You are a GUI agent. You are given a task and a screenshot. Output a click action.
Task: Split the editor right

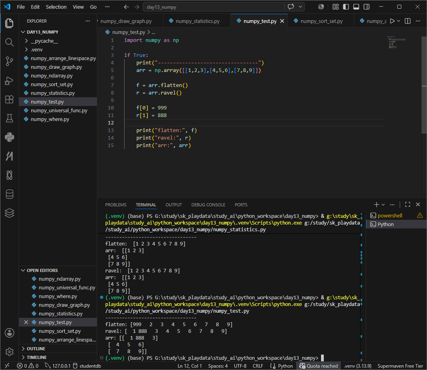pyautogui.click(x=408, y=21)
